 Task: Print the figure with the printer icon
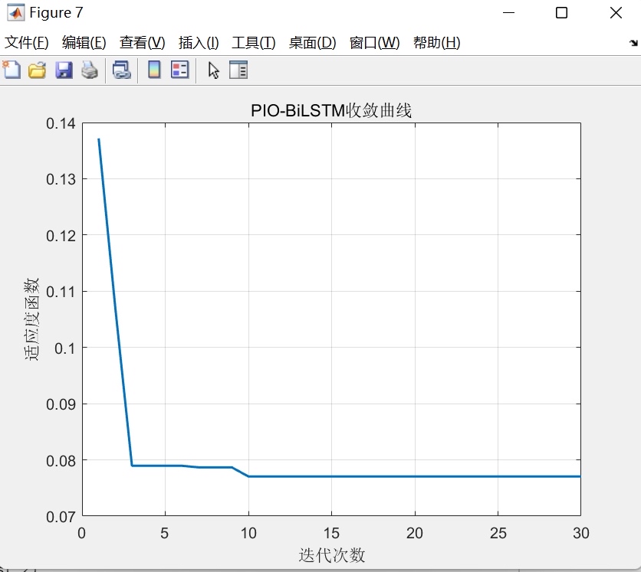tap(90, 70)
